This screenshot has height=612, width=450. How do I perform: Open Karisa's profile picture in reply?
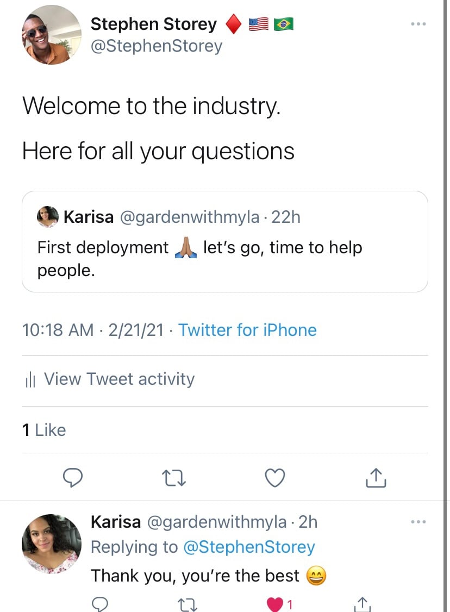click(51, 544)
